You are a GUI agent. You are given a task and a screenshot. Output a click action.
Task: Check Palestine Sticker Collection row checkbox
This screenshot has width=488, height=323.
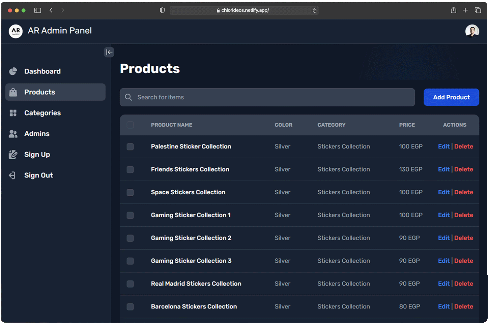coord(130,147)
